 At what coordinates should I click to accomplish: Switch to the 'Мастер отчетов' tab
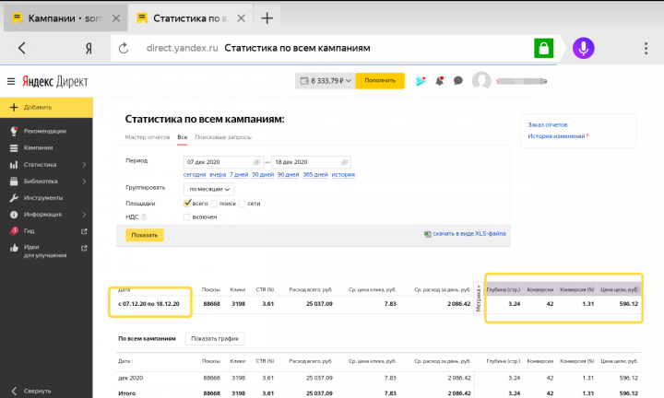[148, 137]
